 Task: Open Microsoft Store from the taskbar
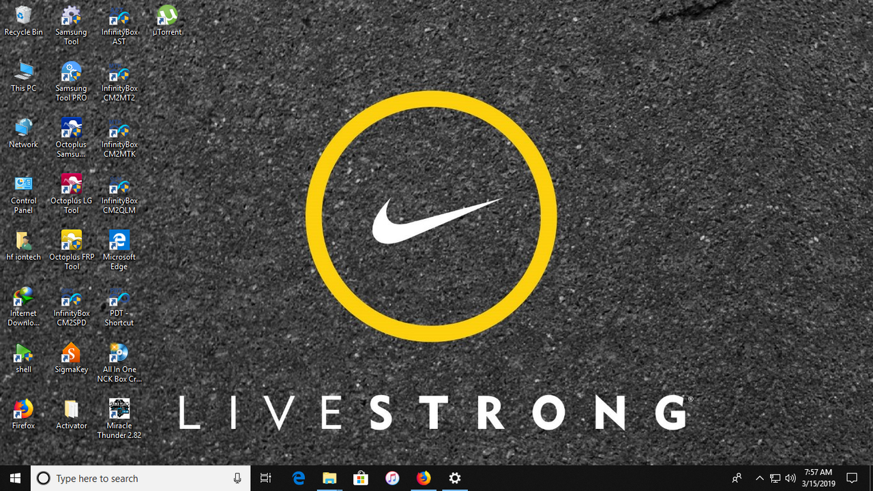361,478
